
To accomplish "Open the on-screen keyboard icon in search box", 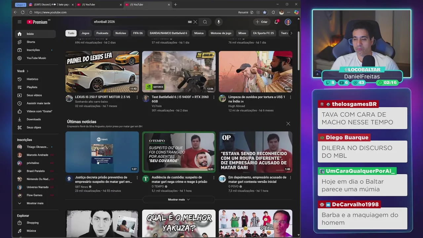I will point(190,22).
